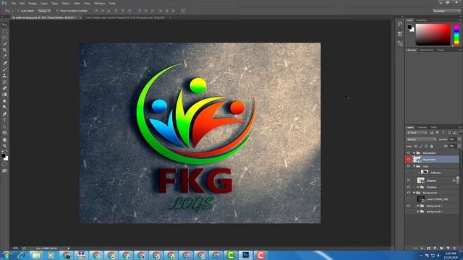Create a new group folder icon
Viewport: 463px width, 260px height.
(x=441, y=248)
